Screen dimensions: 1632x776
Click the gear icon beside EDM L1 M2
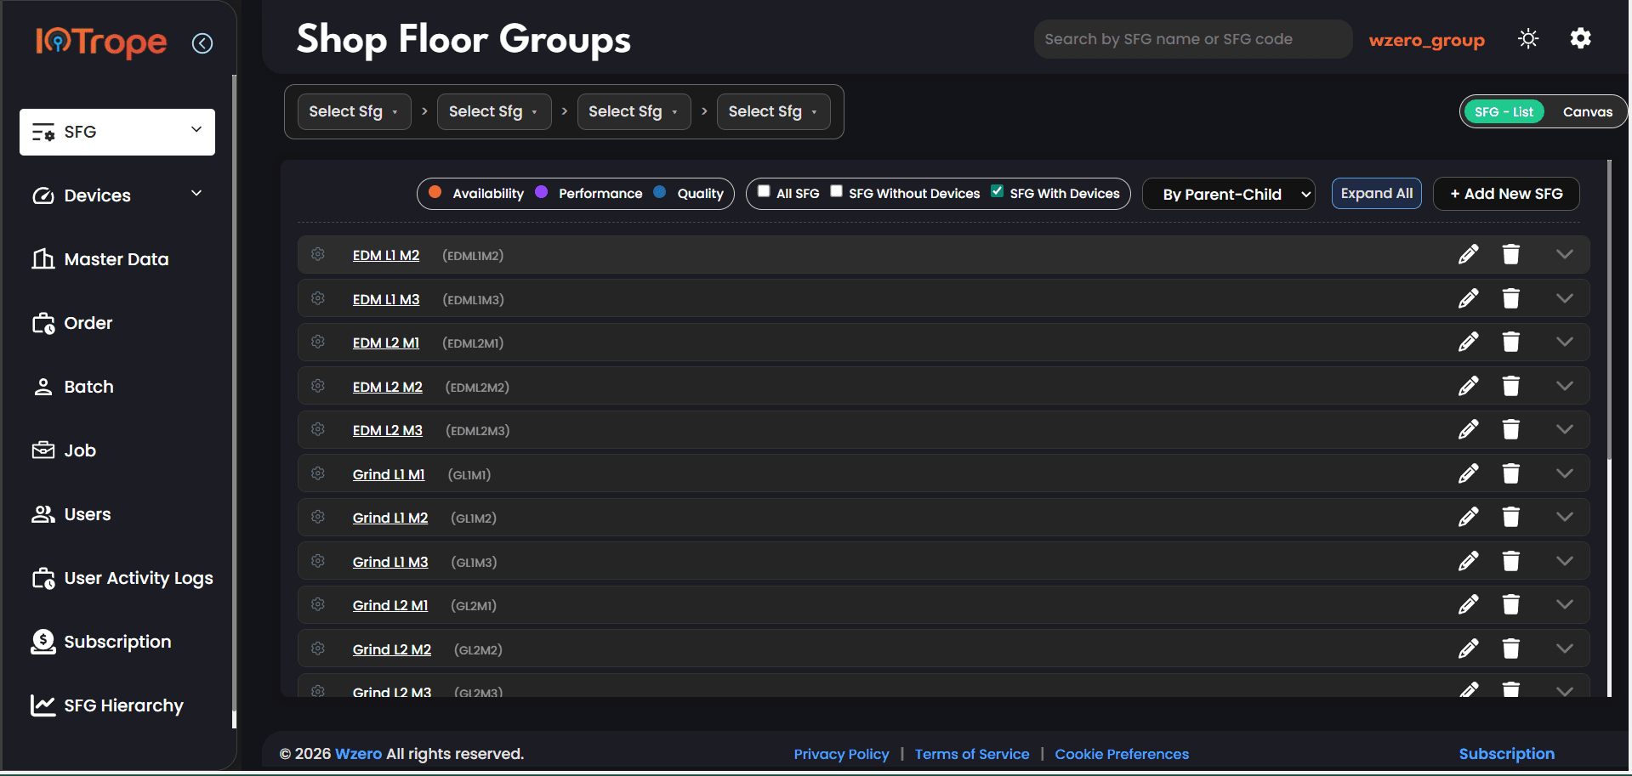point(318,254)
